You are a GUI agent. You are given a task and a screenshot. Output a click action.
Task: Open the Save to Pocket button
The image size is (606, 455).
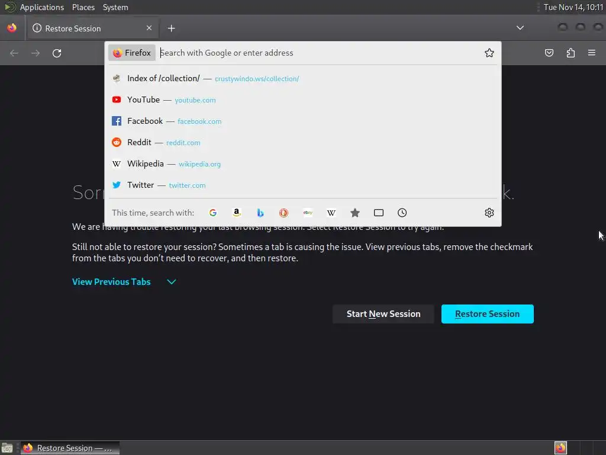pyautogui.click(x=549, y=53)
